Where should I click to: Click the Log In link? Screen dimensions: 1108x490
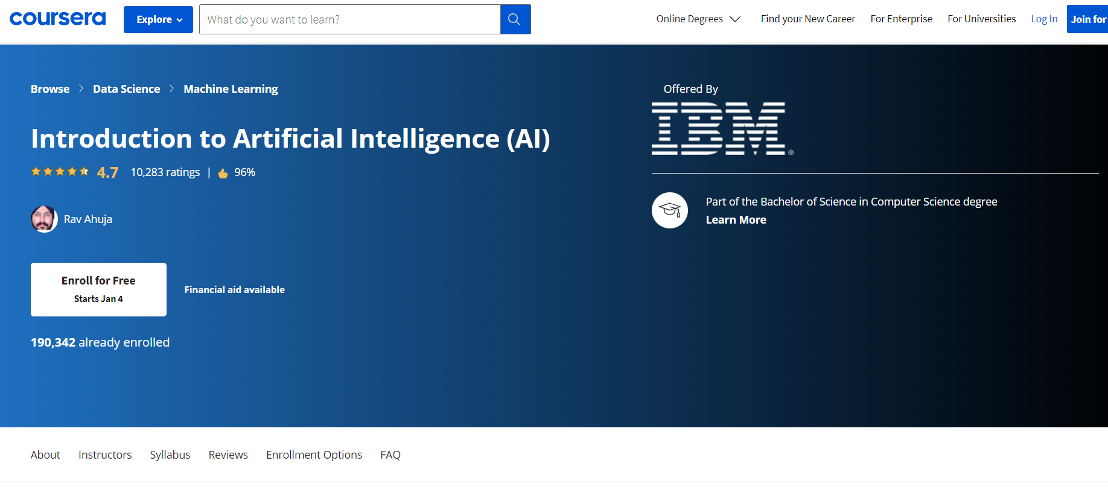[x=1043, y=19]
